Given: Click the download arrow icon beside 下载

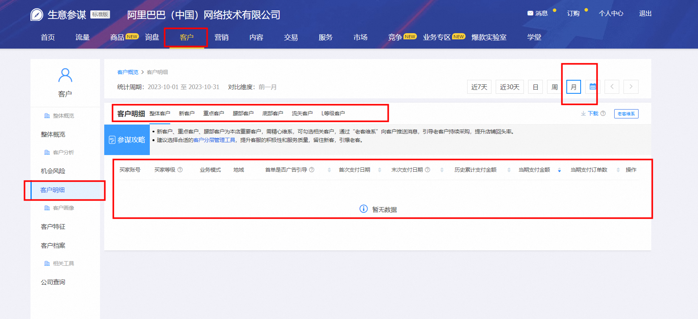Looking at the screenshot, I should point(583,113).
